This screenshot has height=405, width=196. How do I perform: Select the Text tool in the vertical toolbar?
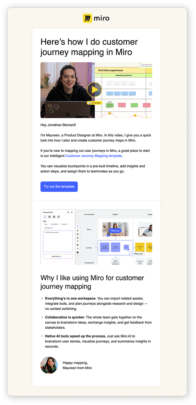click(78, 242)
